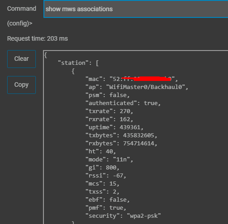The image size is (228, 224).
Task: Click the "ebf": false line
Action: [108, 200]
